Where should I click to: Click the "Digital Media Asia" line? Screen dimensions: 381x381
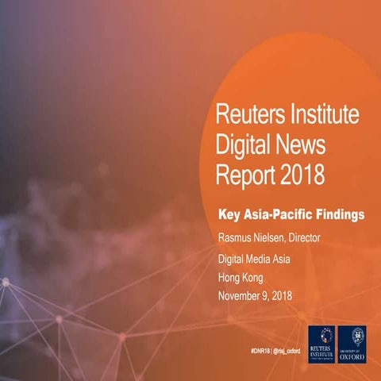(x=254, y=259)
